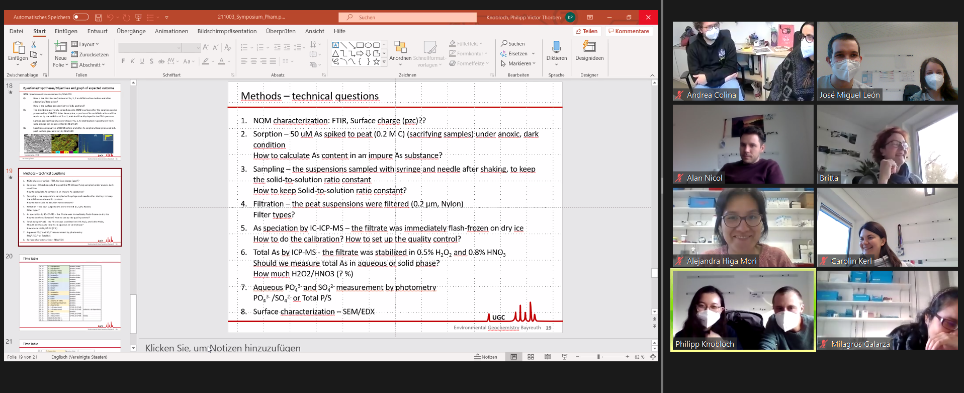
Task: Click the zoom out minus button
Action: pos(577,357)
